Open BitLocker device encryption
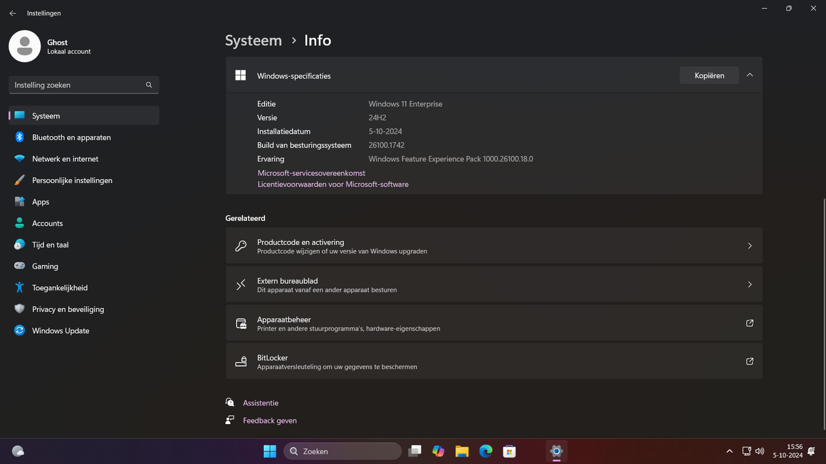The height and width of the screenshot is (464, 826). (x=494, y=362)
